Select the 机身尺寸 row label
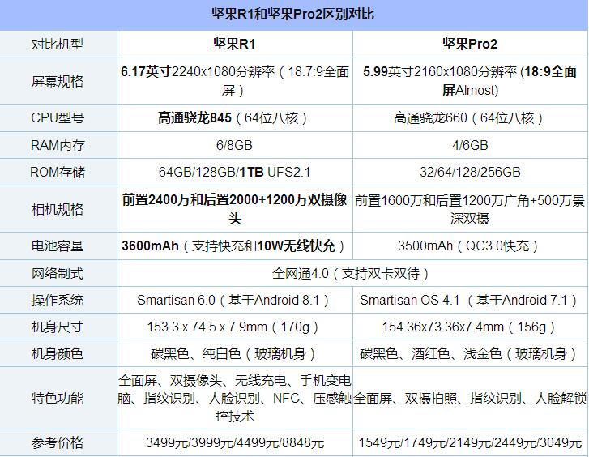 58,327
